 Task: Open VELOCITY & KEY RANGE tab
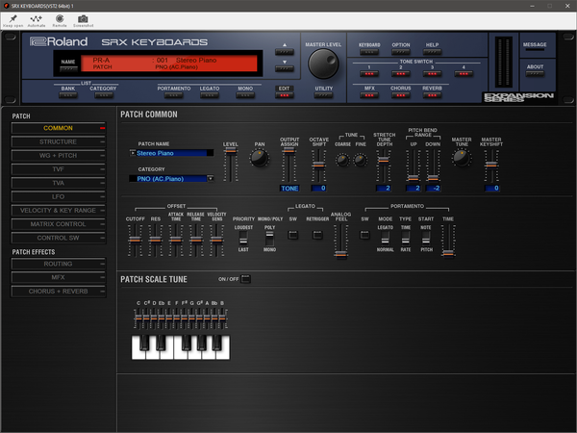(x=58, y=210)
